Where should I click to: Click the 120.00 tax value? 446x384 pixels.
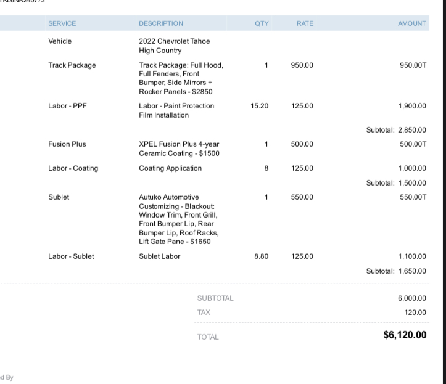(415, 313)
